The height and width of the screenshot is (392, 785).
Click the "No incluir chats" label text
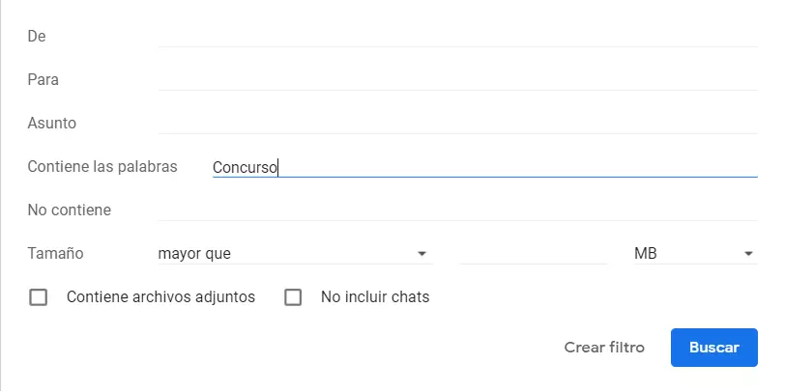tap(375, 297)
